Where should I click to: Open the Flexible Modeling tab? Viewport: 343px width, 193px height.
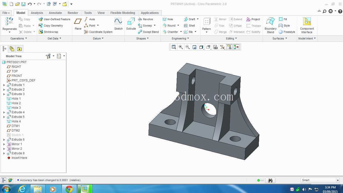point(123,13)
